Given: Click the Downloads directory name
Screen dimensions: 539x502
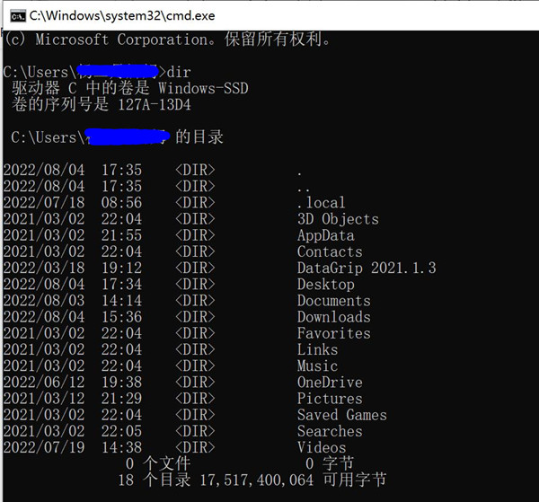Looking at the screenshot, I should 333,317.
